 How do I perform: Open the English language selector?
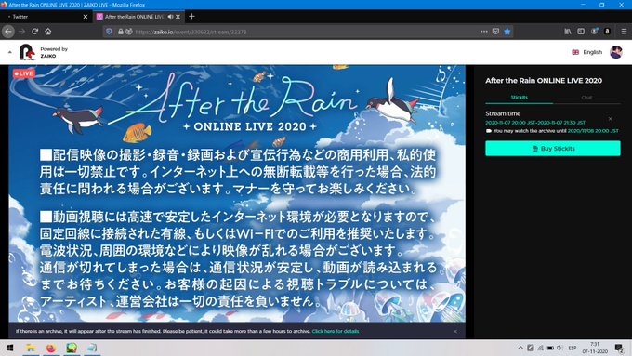[586, 52]
